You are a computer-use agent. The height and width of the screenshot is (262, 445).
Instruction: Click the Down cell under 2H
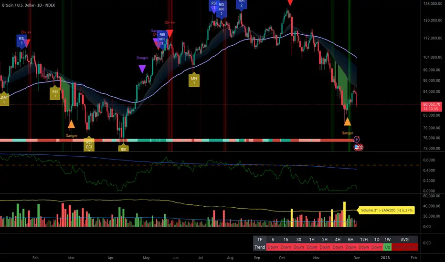(x=325, y=247)
